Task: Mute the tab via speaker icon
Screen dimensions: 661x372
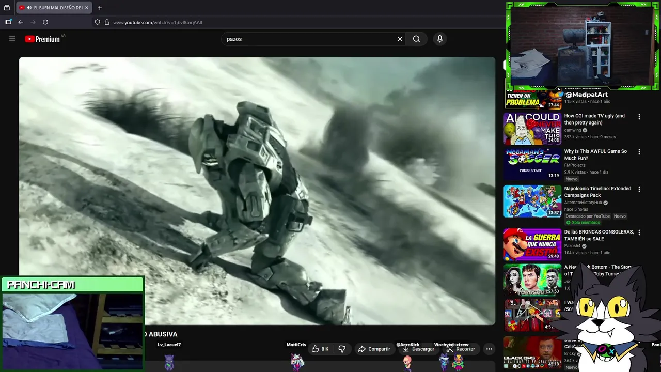Action: click(29, 8)
